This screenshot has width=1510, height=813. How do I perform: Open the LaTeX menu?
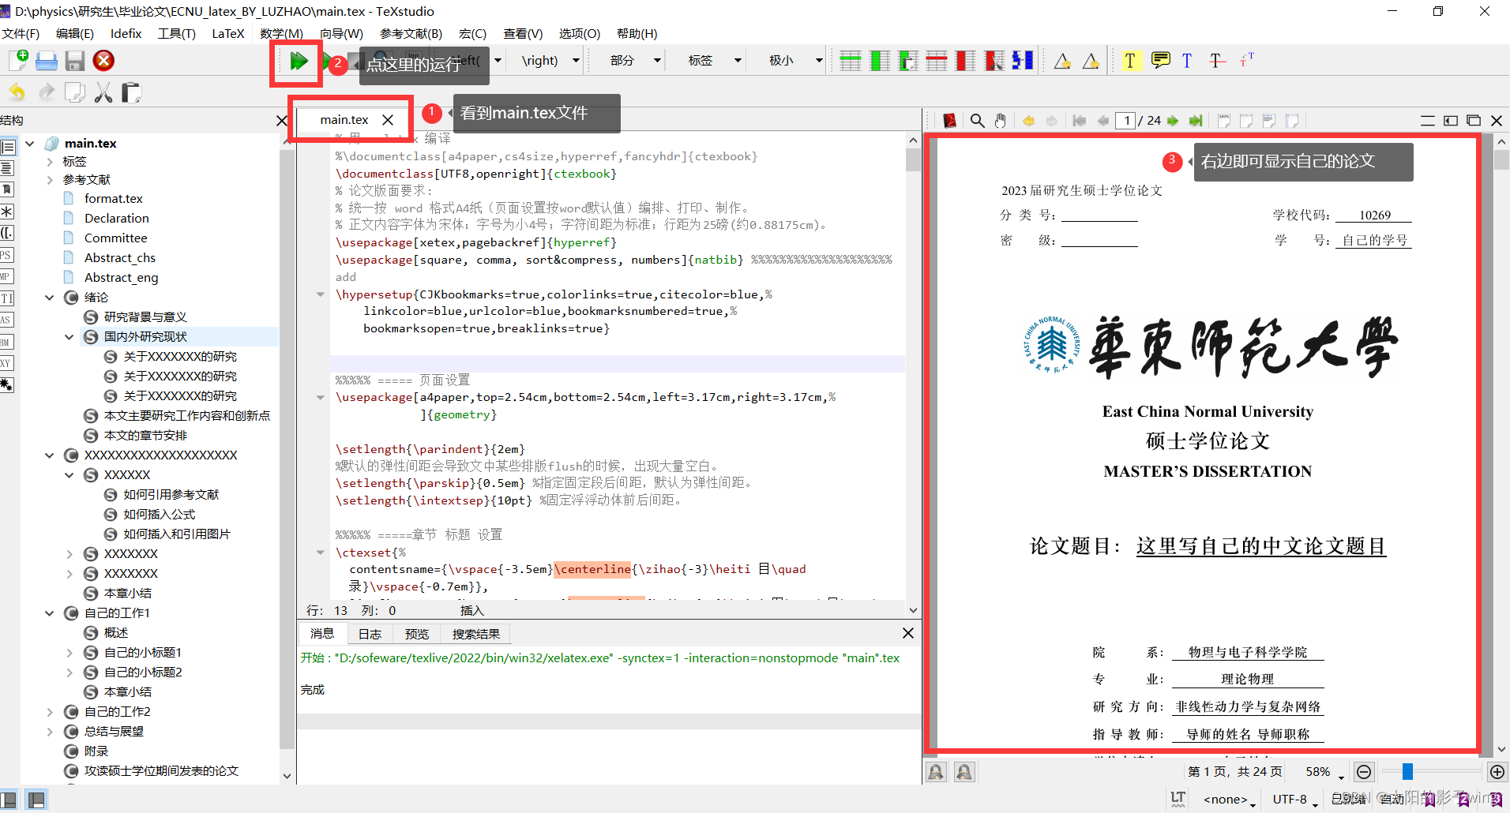click(227, 33)
